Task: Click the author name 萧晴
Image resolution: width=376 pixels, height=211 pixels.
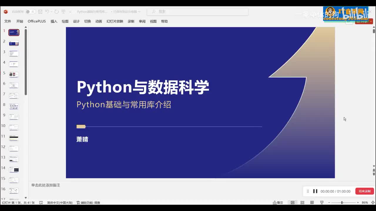Action: (x=82, y=139)
